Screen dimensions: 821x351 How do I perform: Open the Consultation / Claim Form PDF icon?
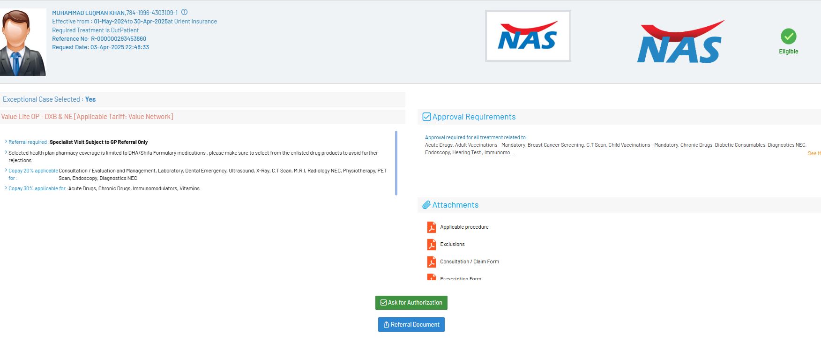coord(432,262)
